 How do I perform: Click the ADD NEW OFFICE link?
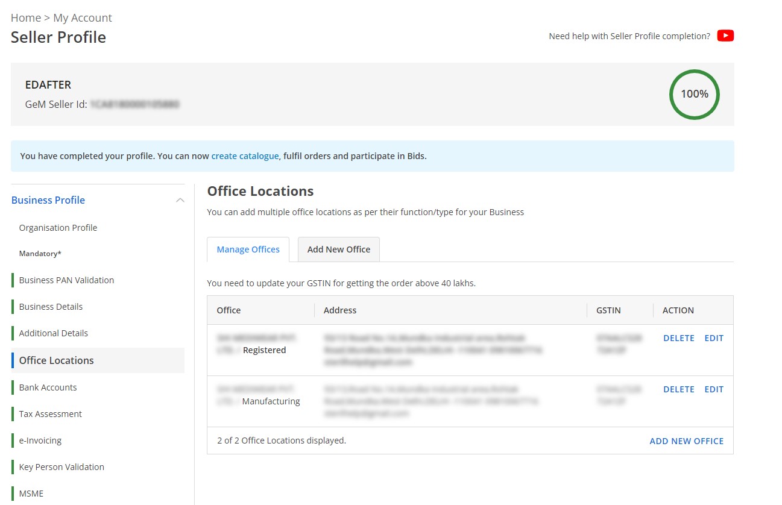tap(686, 441)
